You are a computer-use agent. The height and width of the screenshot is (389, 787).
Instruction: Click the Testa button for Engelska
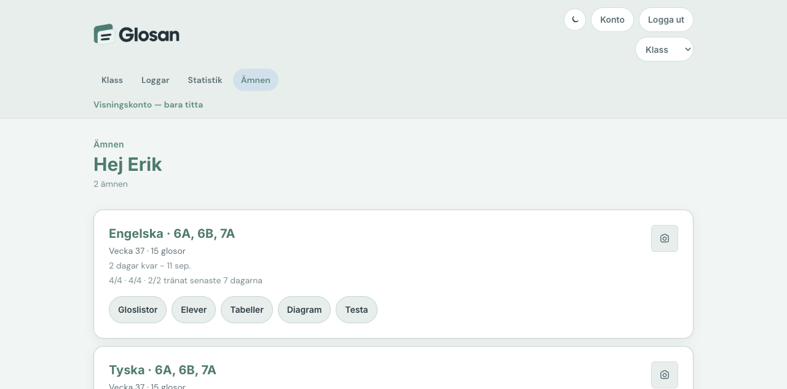357,310
